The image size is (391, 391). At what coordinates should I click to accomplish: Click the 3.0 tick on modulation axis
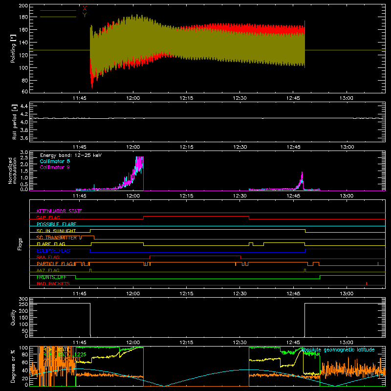pyautogui.click(x=24, y=152)
